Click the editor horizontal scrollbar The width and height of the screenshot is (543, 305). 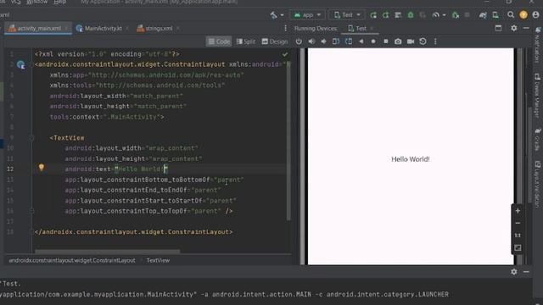(108, 252)
